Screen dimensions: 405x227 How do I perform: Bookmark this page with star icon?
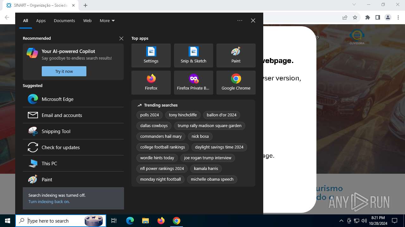coord(355,17)
